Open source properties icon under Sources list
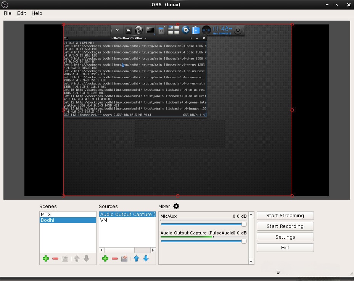Screen dimensions: 354x281 point(124,258)
